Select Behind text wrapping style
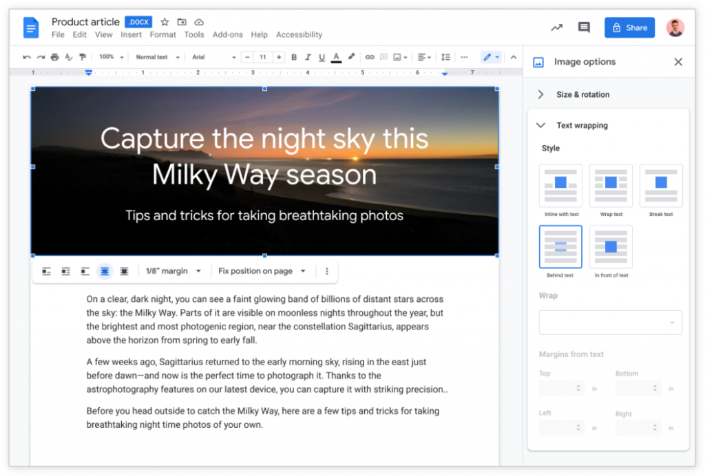 click(x=560, y=247)
